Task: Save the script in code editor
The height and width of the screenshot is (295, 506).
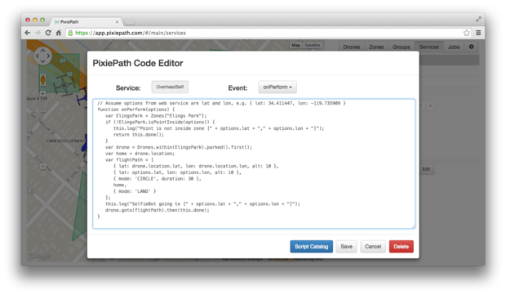Action: [346, 247]
